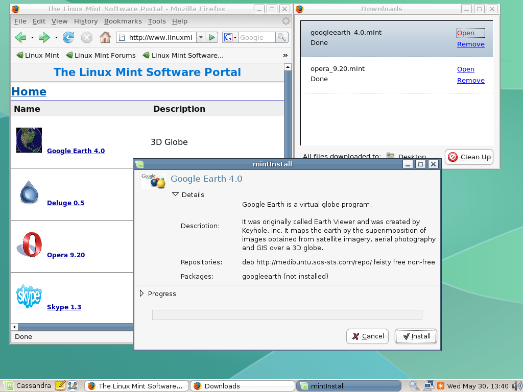This screenshot has width=523, height=392.
Task: Click the Google Earth icon in mintInstall
Action: (153, 181)
